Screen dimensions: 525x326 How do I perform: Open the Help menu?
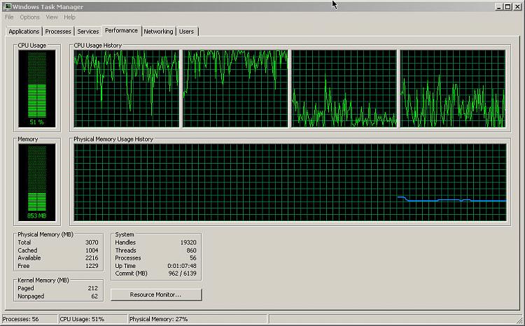pyautogui.click(x=69, y=17)
